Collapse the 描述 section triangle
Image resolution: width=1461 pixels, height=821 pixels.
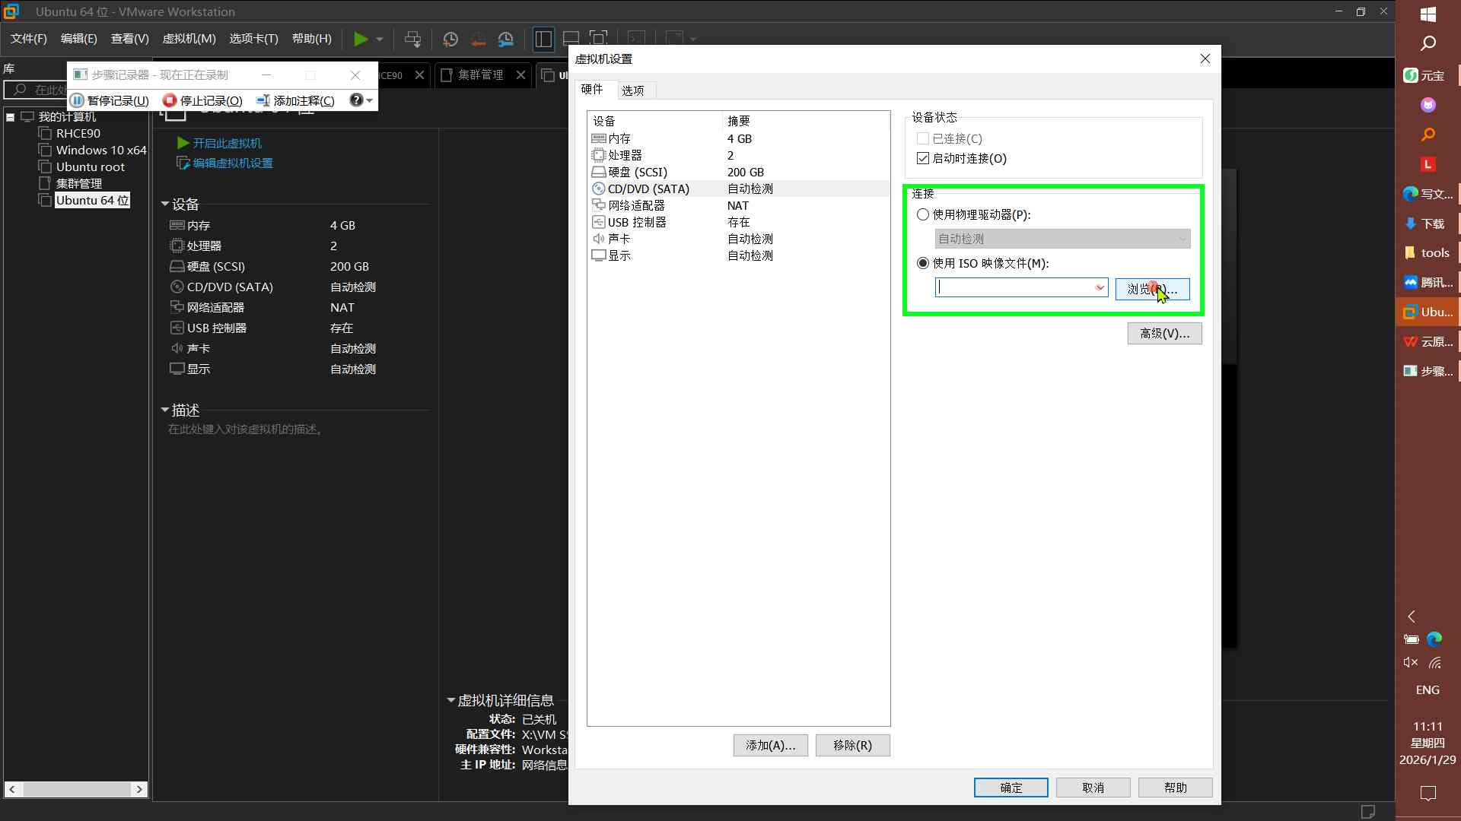click(x=165, y=410)
